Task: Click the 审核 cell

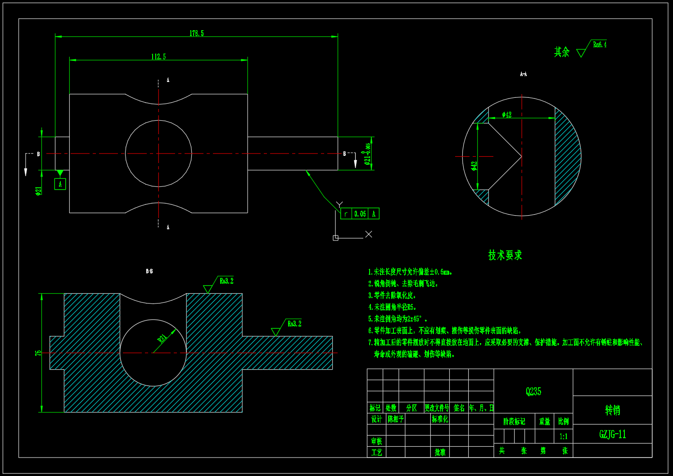Action: [376, 441]
